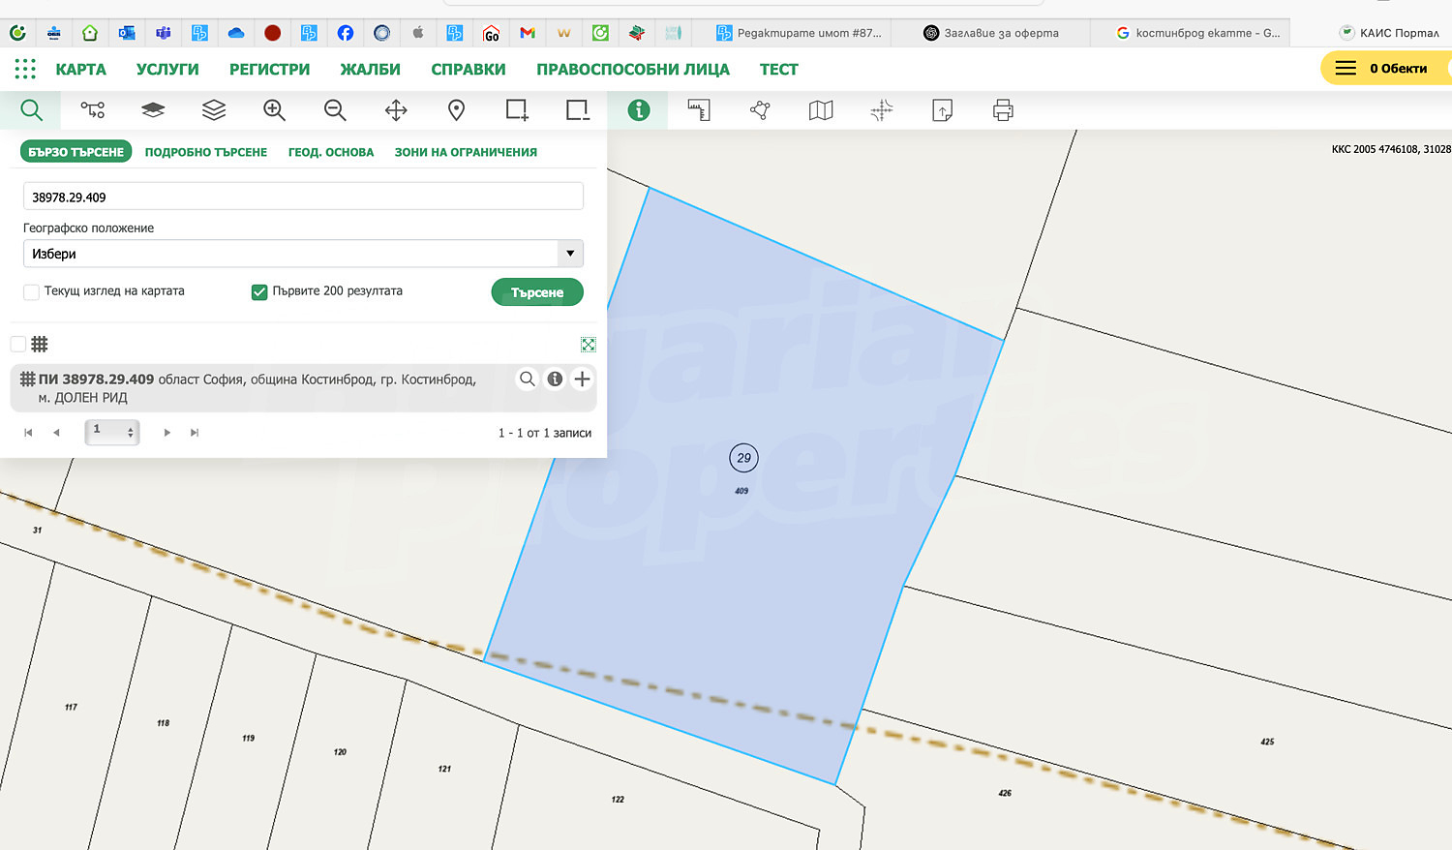The image size is (1452, 850).
Task: Open the stacked layers panel
Action: point(214,110)
